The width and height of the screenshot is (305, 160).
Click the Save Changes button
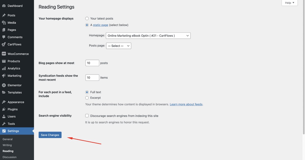click(50, 135)
